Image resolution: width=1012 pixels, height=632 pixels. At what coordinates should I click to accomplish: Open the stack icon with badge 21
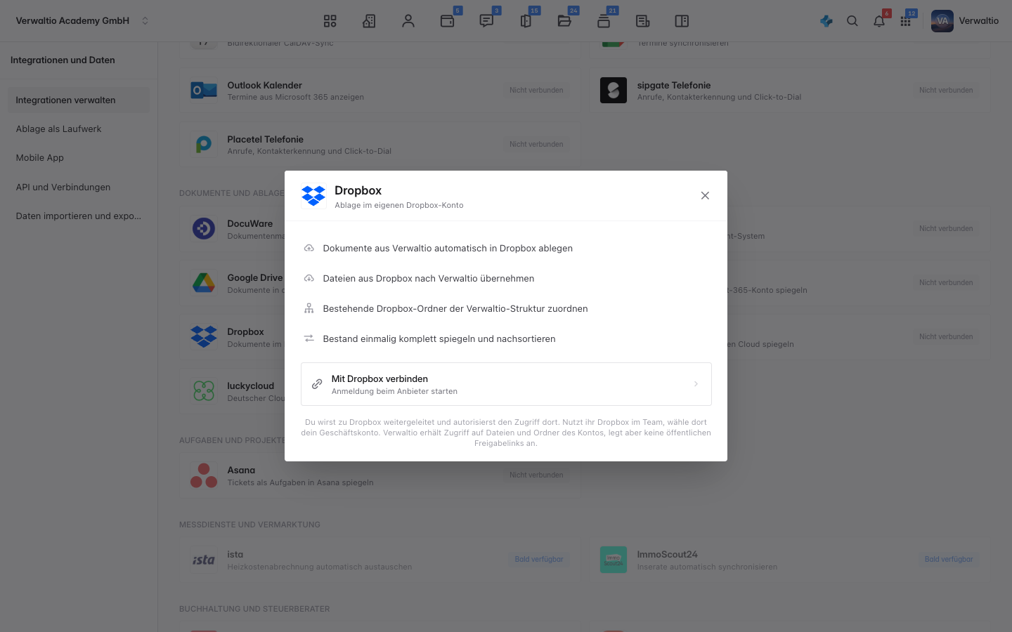point(604,21)
